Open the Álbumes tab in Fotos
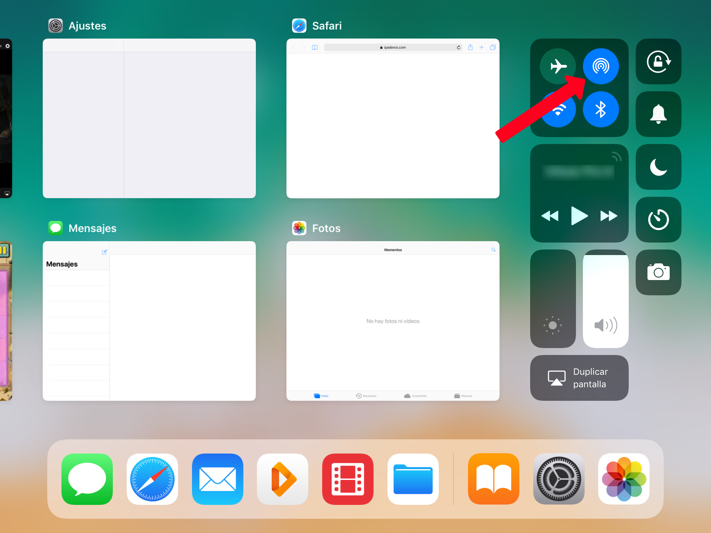The width and height of the screenshot is (711, 533). click(x=463, y=396)
